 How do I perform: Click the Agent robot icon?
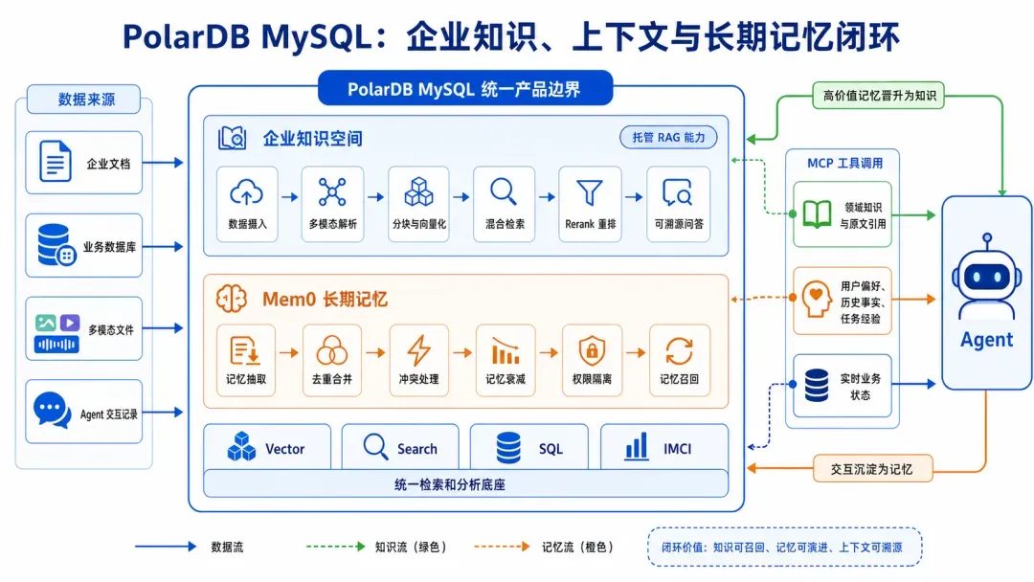point(986,277)
